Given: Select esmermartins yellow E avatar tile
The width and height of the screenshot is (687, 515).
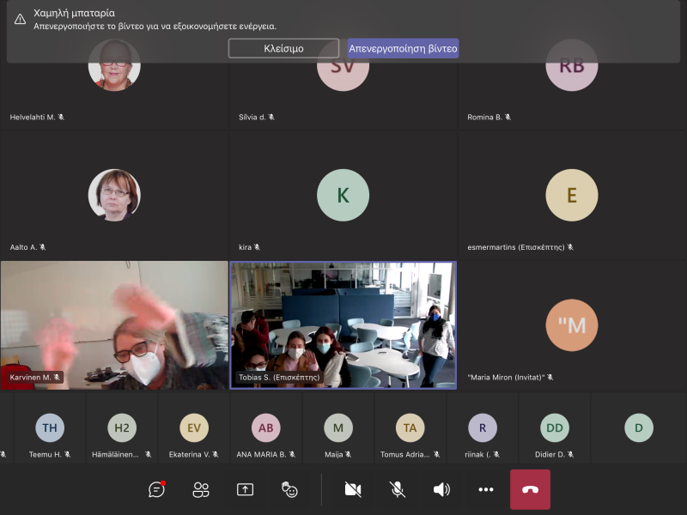Looking at the screenshot, I should pyautogui.click(x=571, y=195).
